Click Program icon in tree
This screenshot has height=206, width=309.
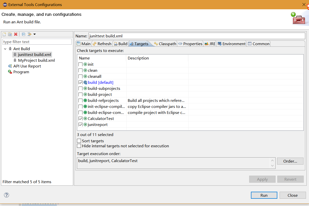tap(10, 72)
